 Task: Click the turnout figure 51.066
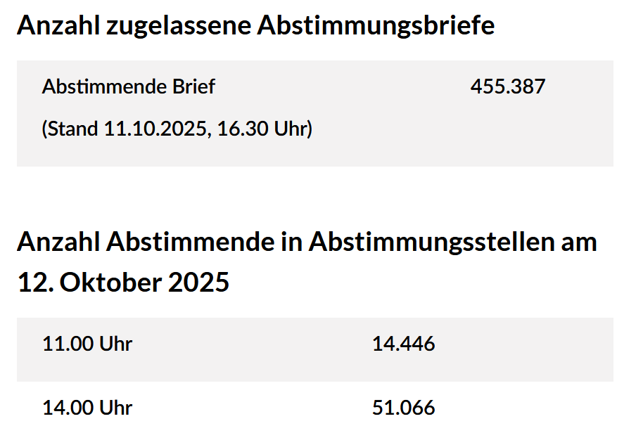(x=403, y=407)
